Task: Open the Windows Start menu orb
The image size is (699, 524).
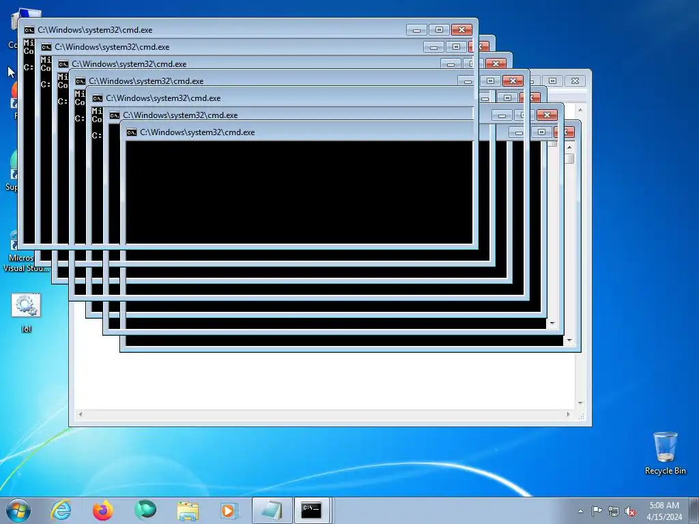Action: pos(18,510)
